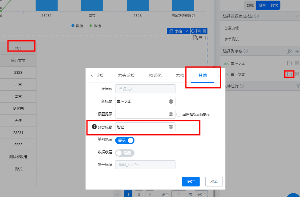The height and width of the screenshot is (197, 300).
Task: Click the 2222 table cell
Action: [18, 145]
